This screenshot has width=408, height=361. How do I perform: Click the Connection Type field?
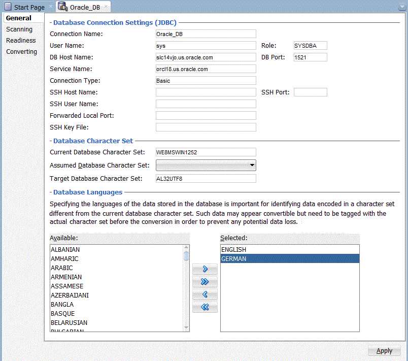click(206, 81)
